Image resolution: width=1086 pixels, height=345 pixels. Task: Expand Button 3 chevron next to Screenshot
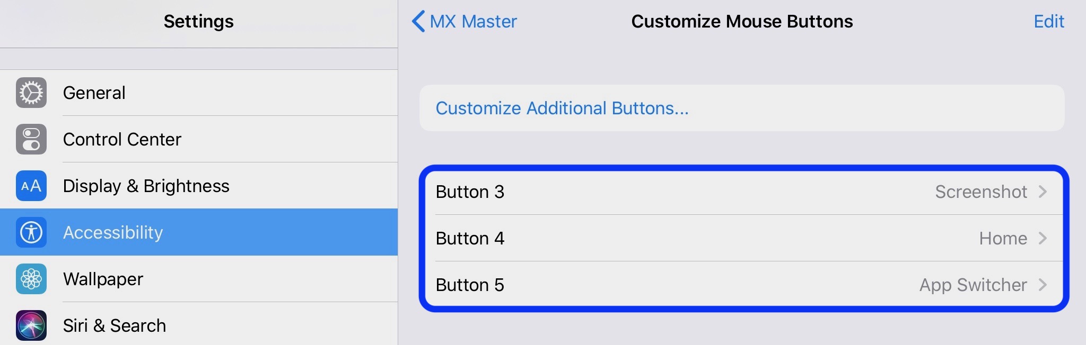click(x=1043, y=192)
